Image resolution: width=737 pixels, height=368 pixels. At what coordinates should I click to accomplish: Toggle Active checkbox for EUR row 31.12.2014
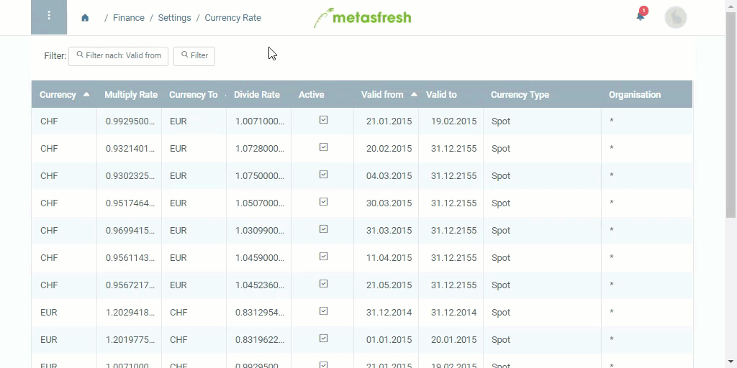click(323, 310)
